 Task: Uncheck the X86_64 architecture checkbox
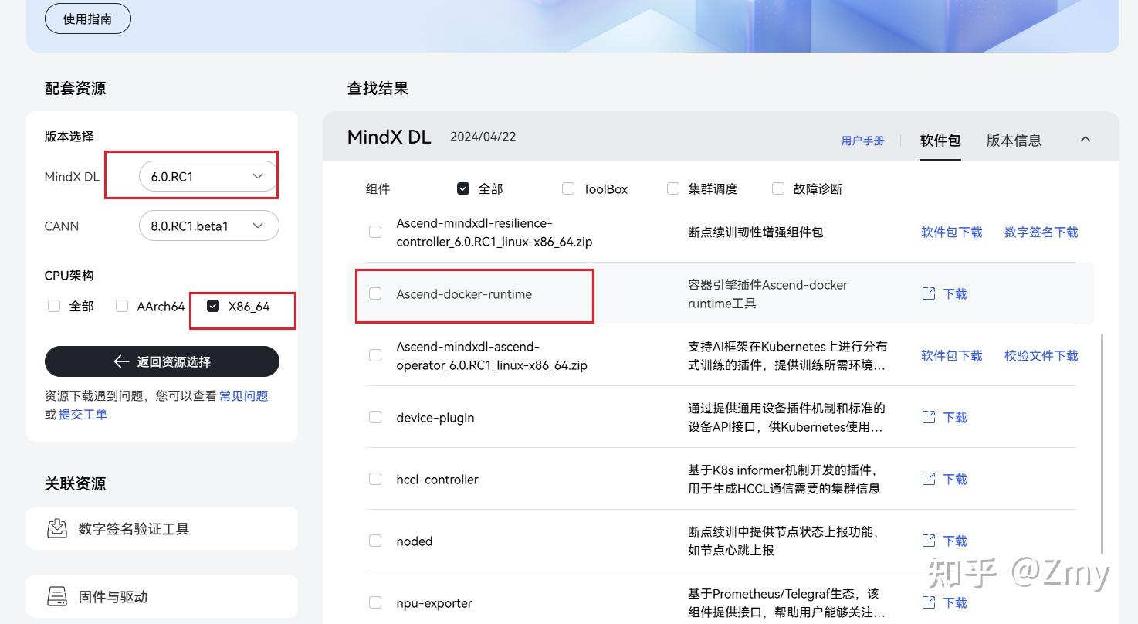click(212, 306)
